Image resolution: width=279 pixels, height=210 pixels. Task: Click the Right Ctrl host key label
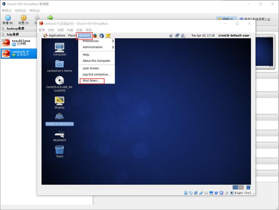243,193
